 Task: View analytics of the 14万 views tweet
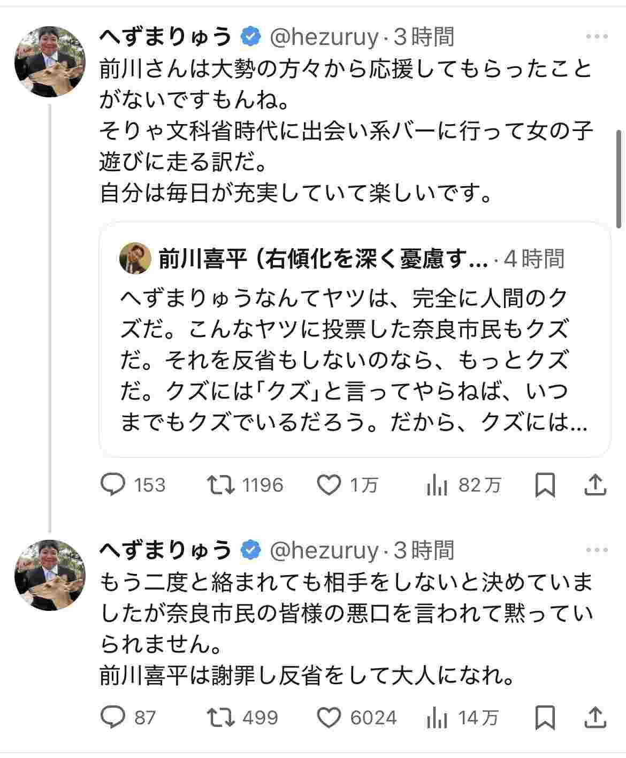click(437, 717)
